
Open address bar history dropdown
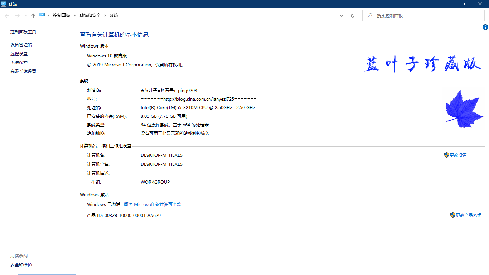pos(342,16)
